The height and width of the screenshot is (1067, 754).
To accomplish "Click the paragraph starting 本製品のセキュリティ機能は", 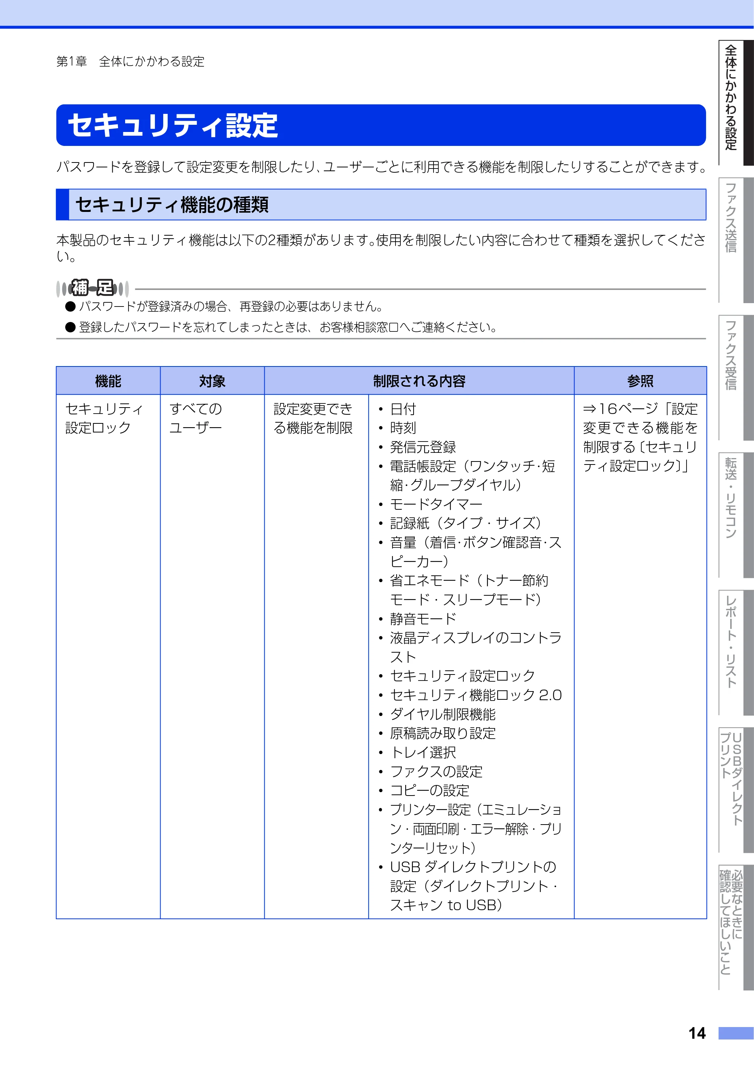I will tap(381, 248).
